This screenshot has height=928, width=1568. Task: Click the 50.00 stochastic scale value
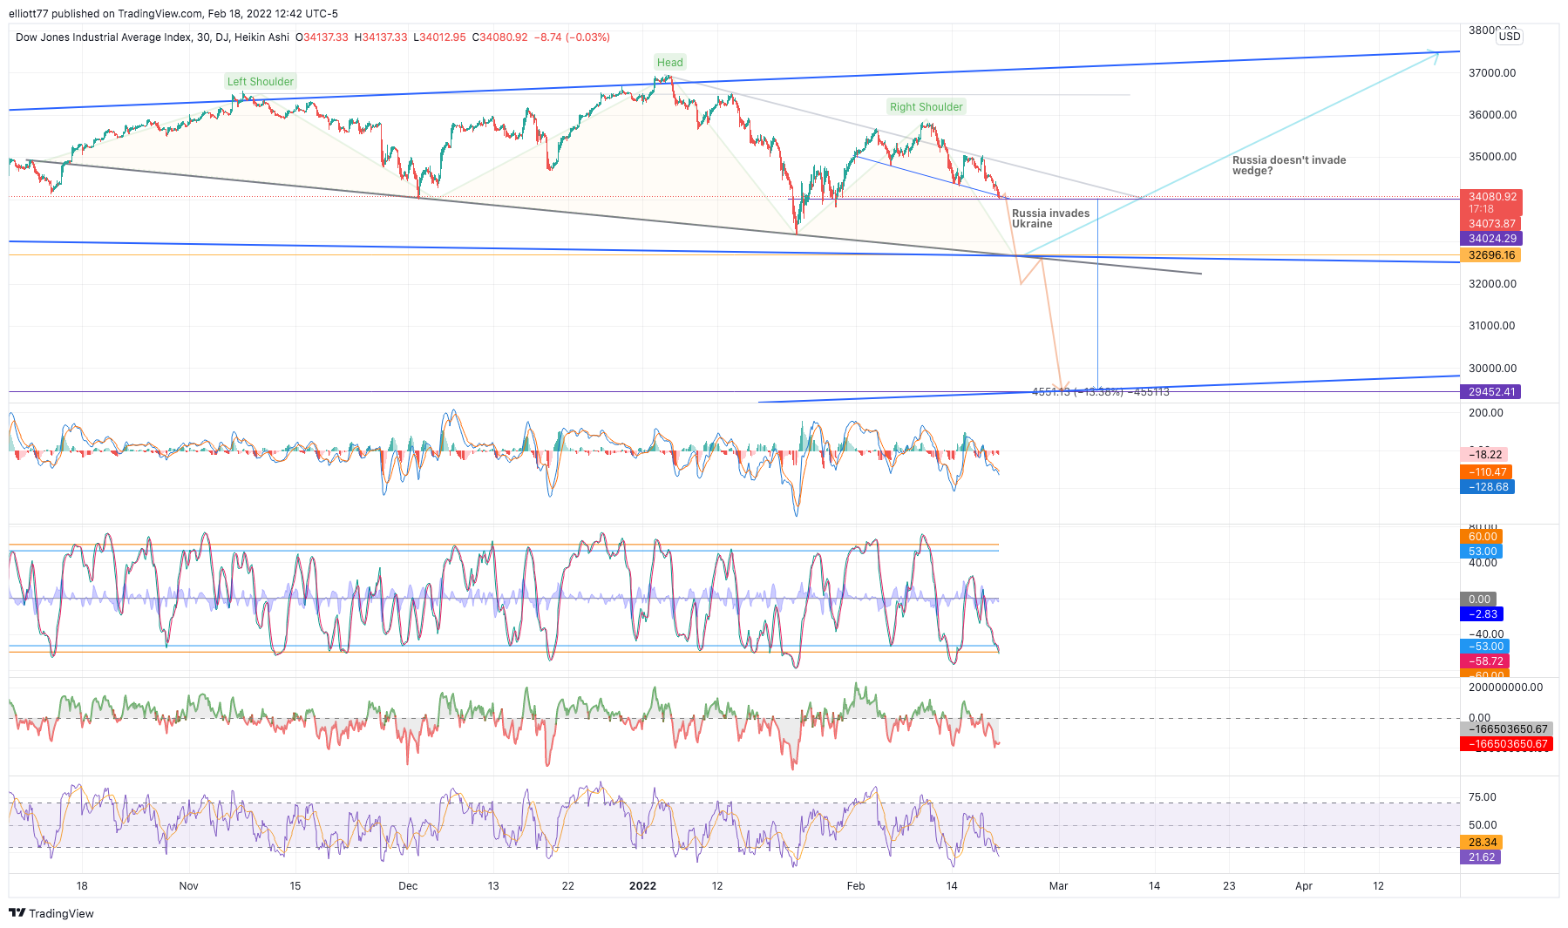point(1483,825)
